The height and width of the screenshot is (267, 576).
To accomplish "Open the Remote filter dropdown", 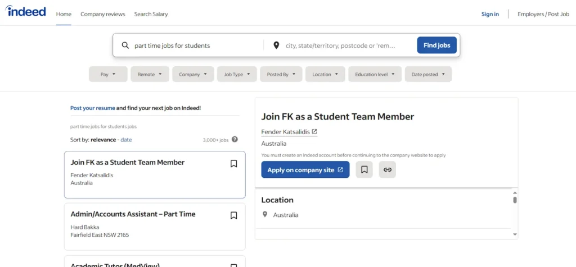I will pos(150,74).
